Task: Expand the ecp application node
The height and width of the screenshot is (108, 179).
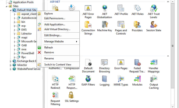Action: (x=15, y=26)
